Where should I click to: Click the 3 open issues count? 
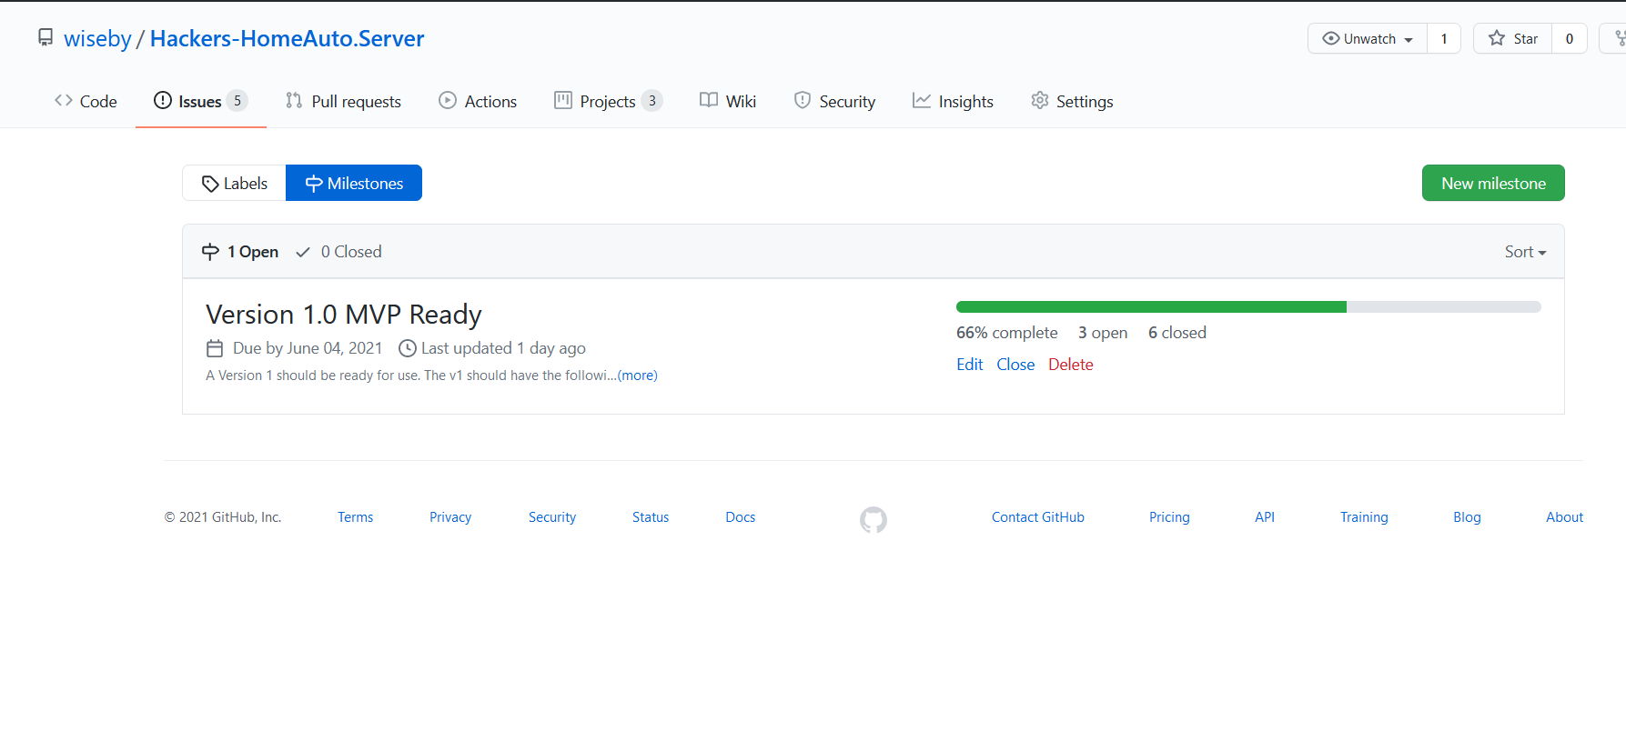tap(1103, 333)
